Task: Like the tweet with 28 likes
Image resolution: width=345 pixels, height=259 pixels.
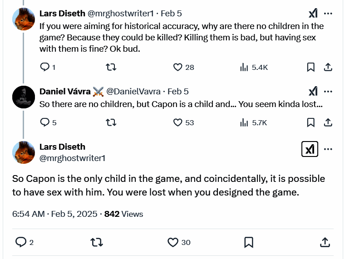Action: click(178, 67)
